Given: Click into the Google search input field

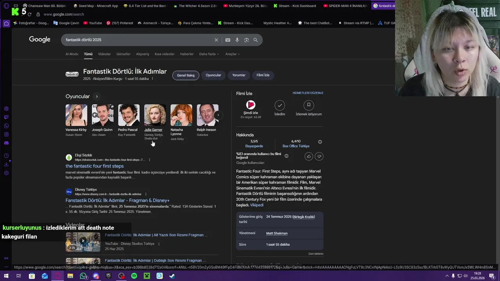Looking at the screenshot, I should point(139,40).
